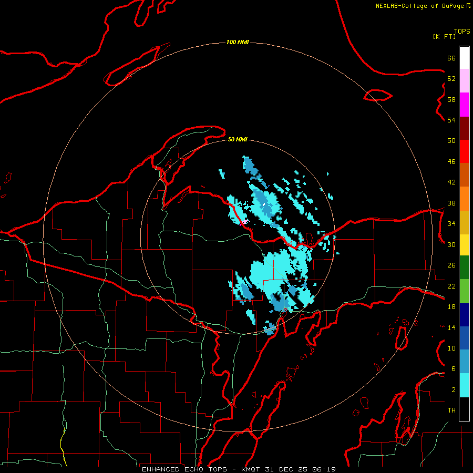Click the TOPS legend title
The image size is (473, 473).
click(462, 32)
